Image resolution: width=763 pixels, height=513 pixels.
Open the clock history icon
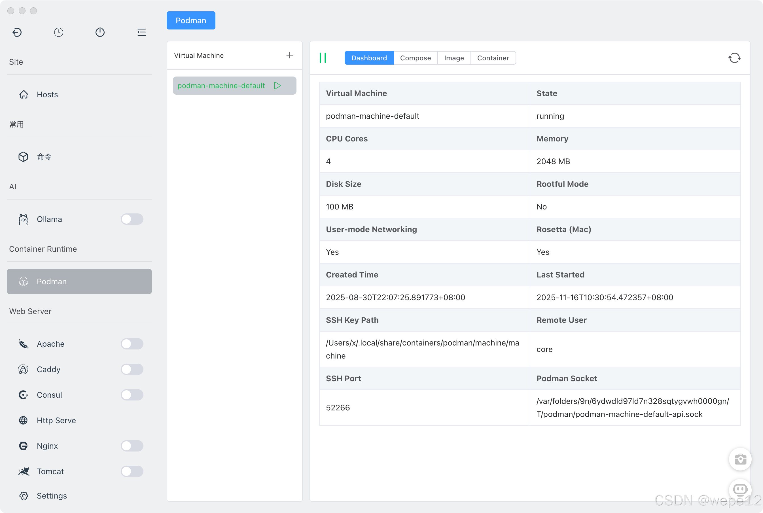click(x=59, y=32)
